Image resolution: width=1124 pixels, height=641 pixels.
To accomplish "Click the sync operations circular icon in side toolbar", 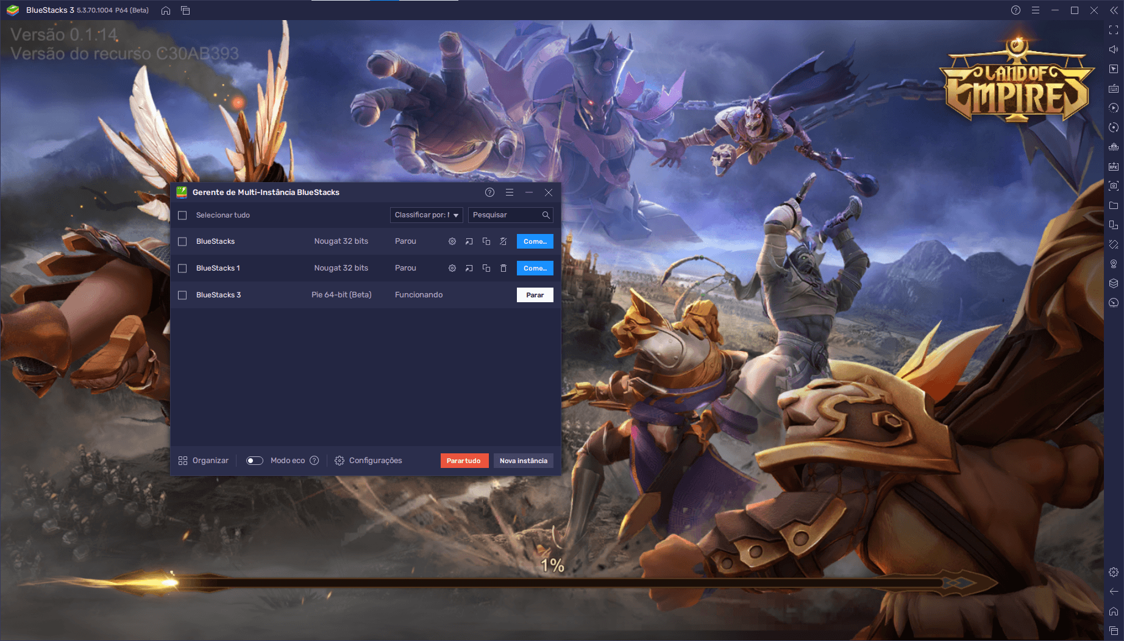I will click(1114, 127).
